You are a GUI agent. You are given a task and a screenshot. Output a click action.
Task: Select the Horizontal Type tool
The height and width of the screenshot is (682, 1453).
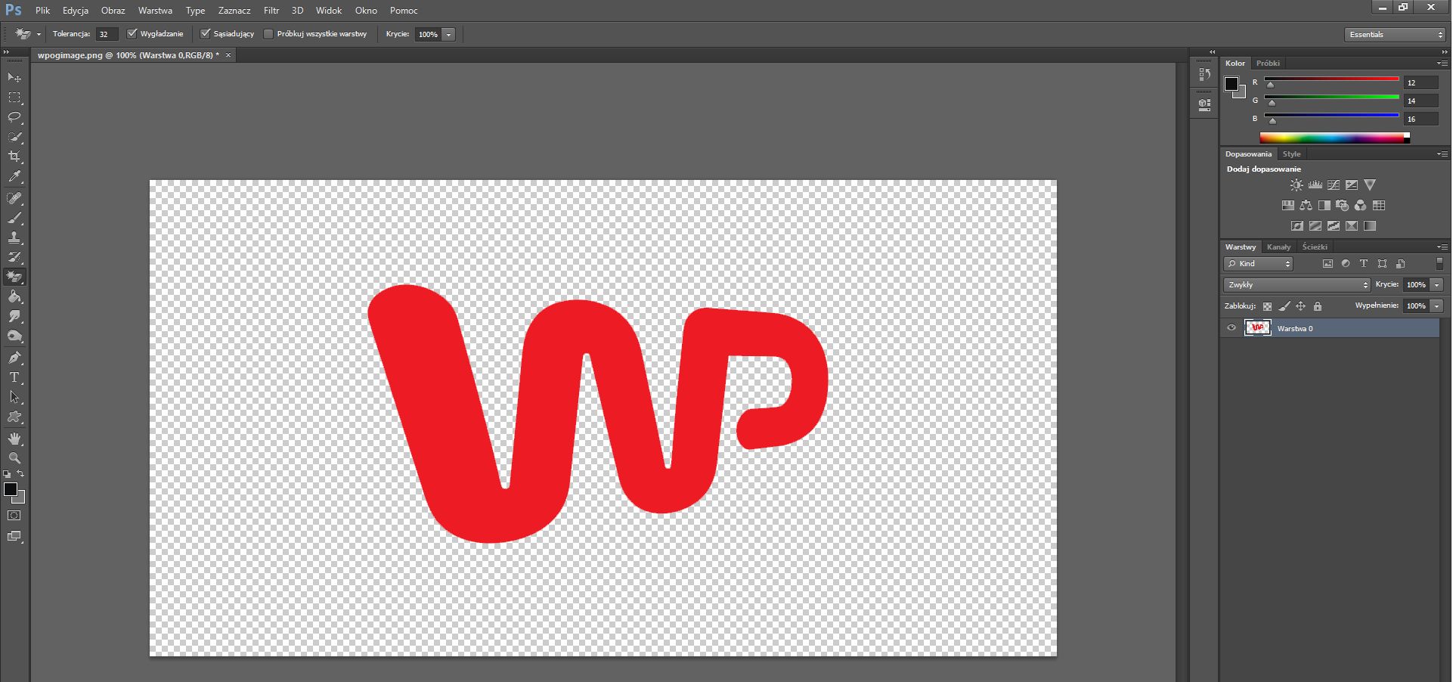(x=14, y=377)
